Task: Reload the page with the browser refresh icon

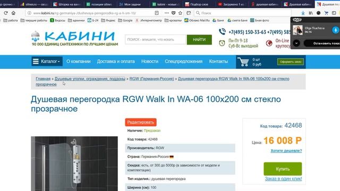Action: tap(6, 13)
